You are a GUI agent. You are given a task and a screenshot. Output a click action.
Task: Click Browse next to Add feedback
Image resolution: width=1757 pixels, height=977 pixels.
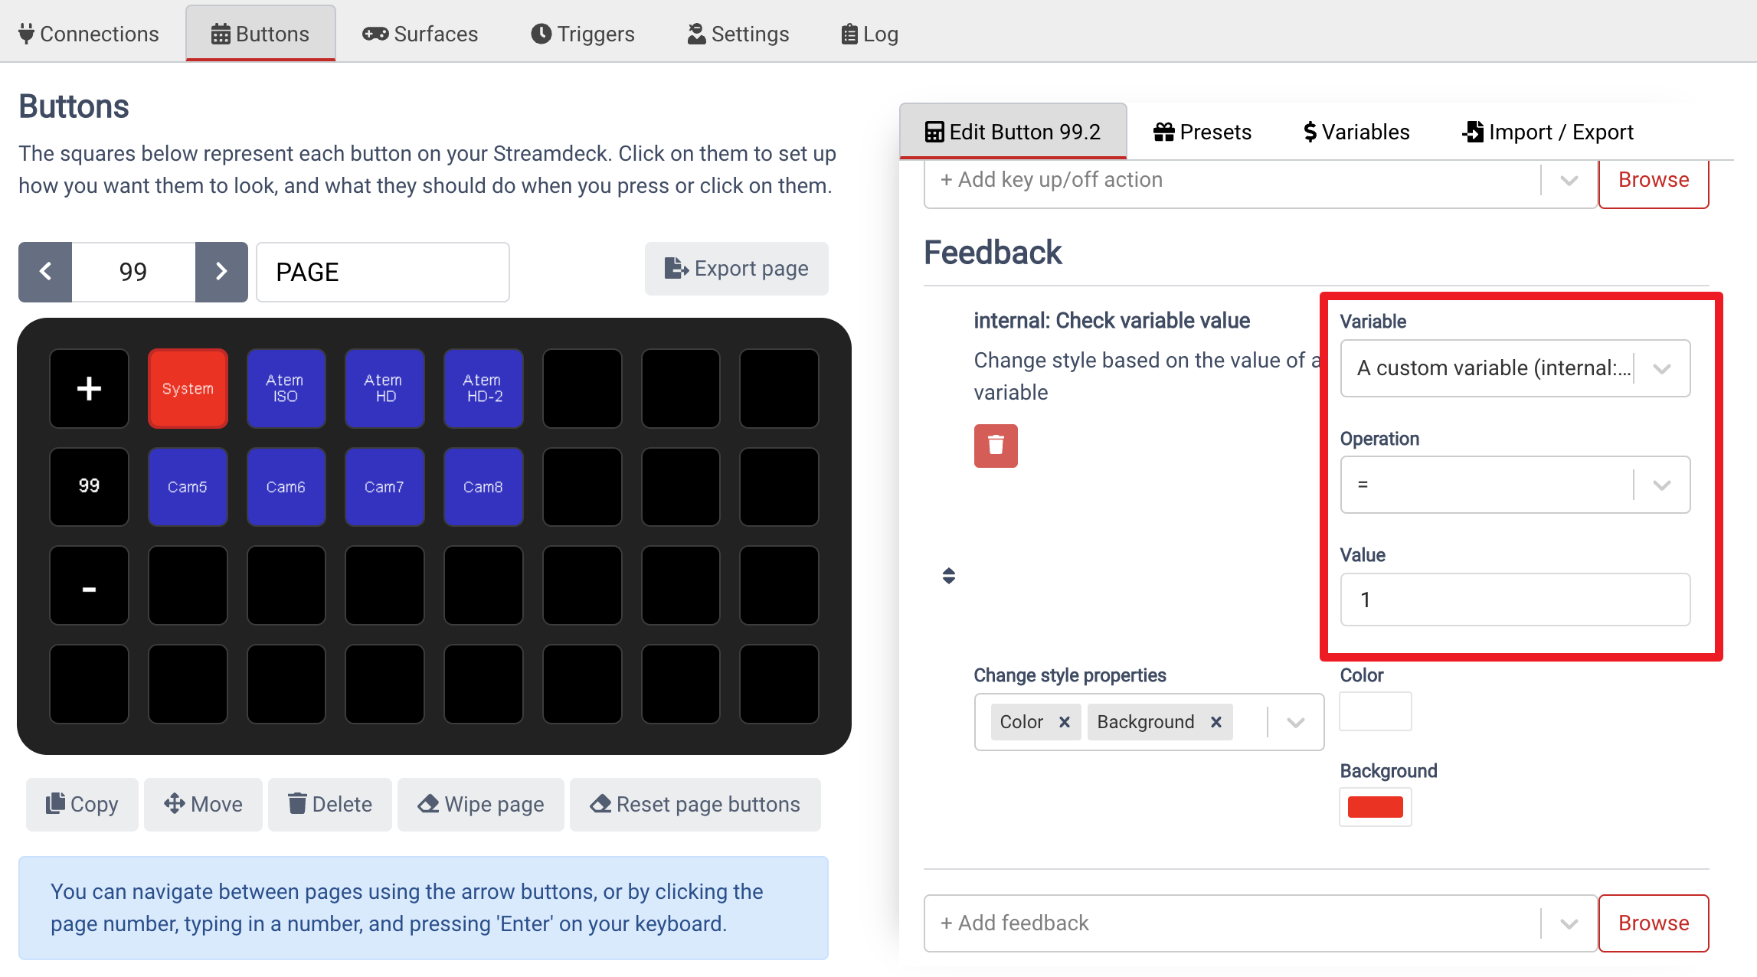click(x=1654, y=923)
